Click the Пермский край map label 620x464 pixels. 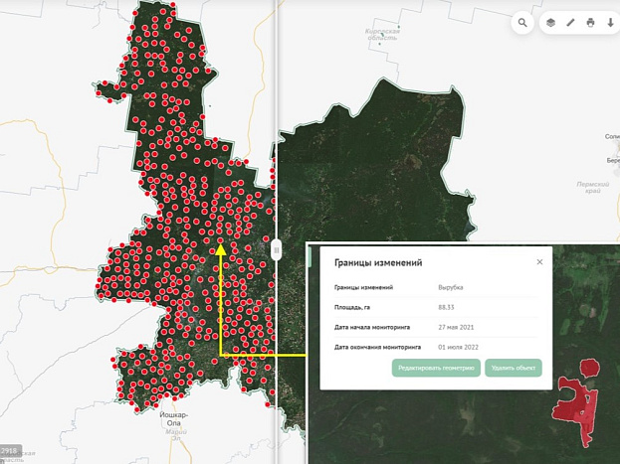point(593,187)
